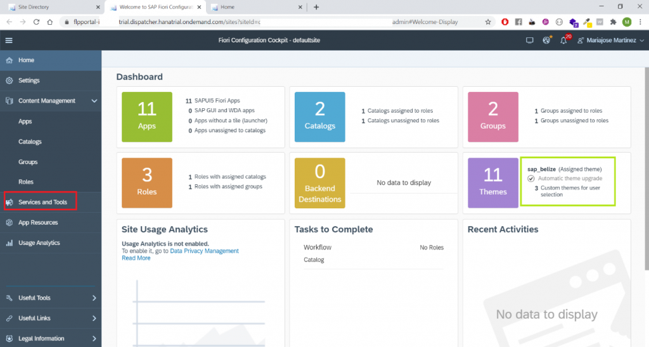Open the notifications bell icon
Viewport: 649px width, 347px height.
[563, 40]
